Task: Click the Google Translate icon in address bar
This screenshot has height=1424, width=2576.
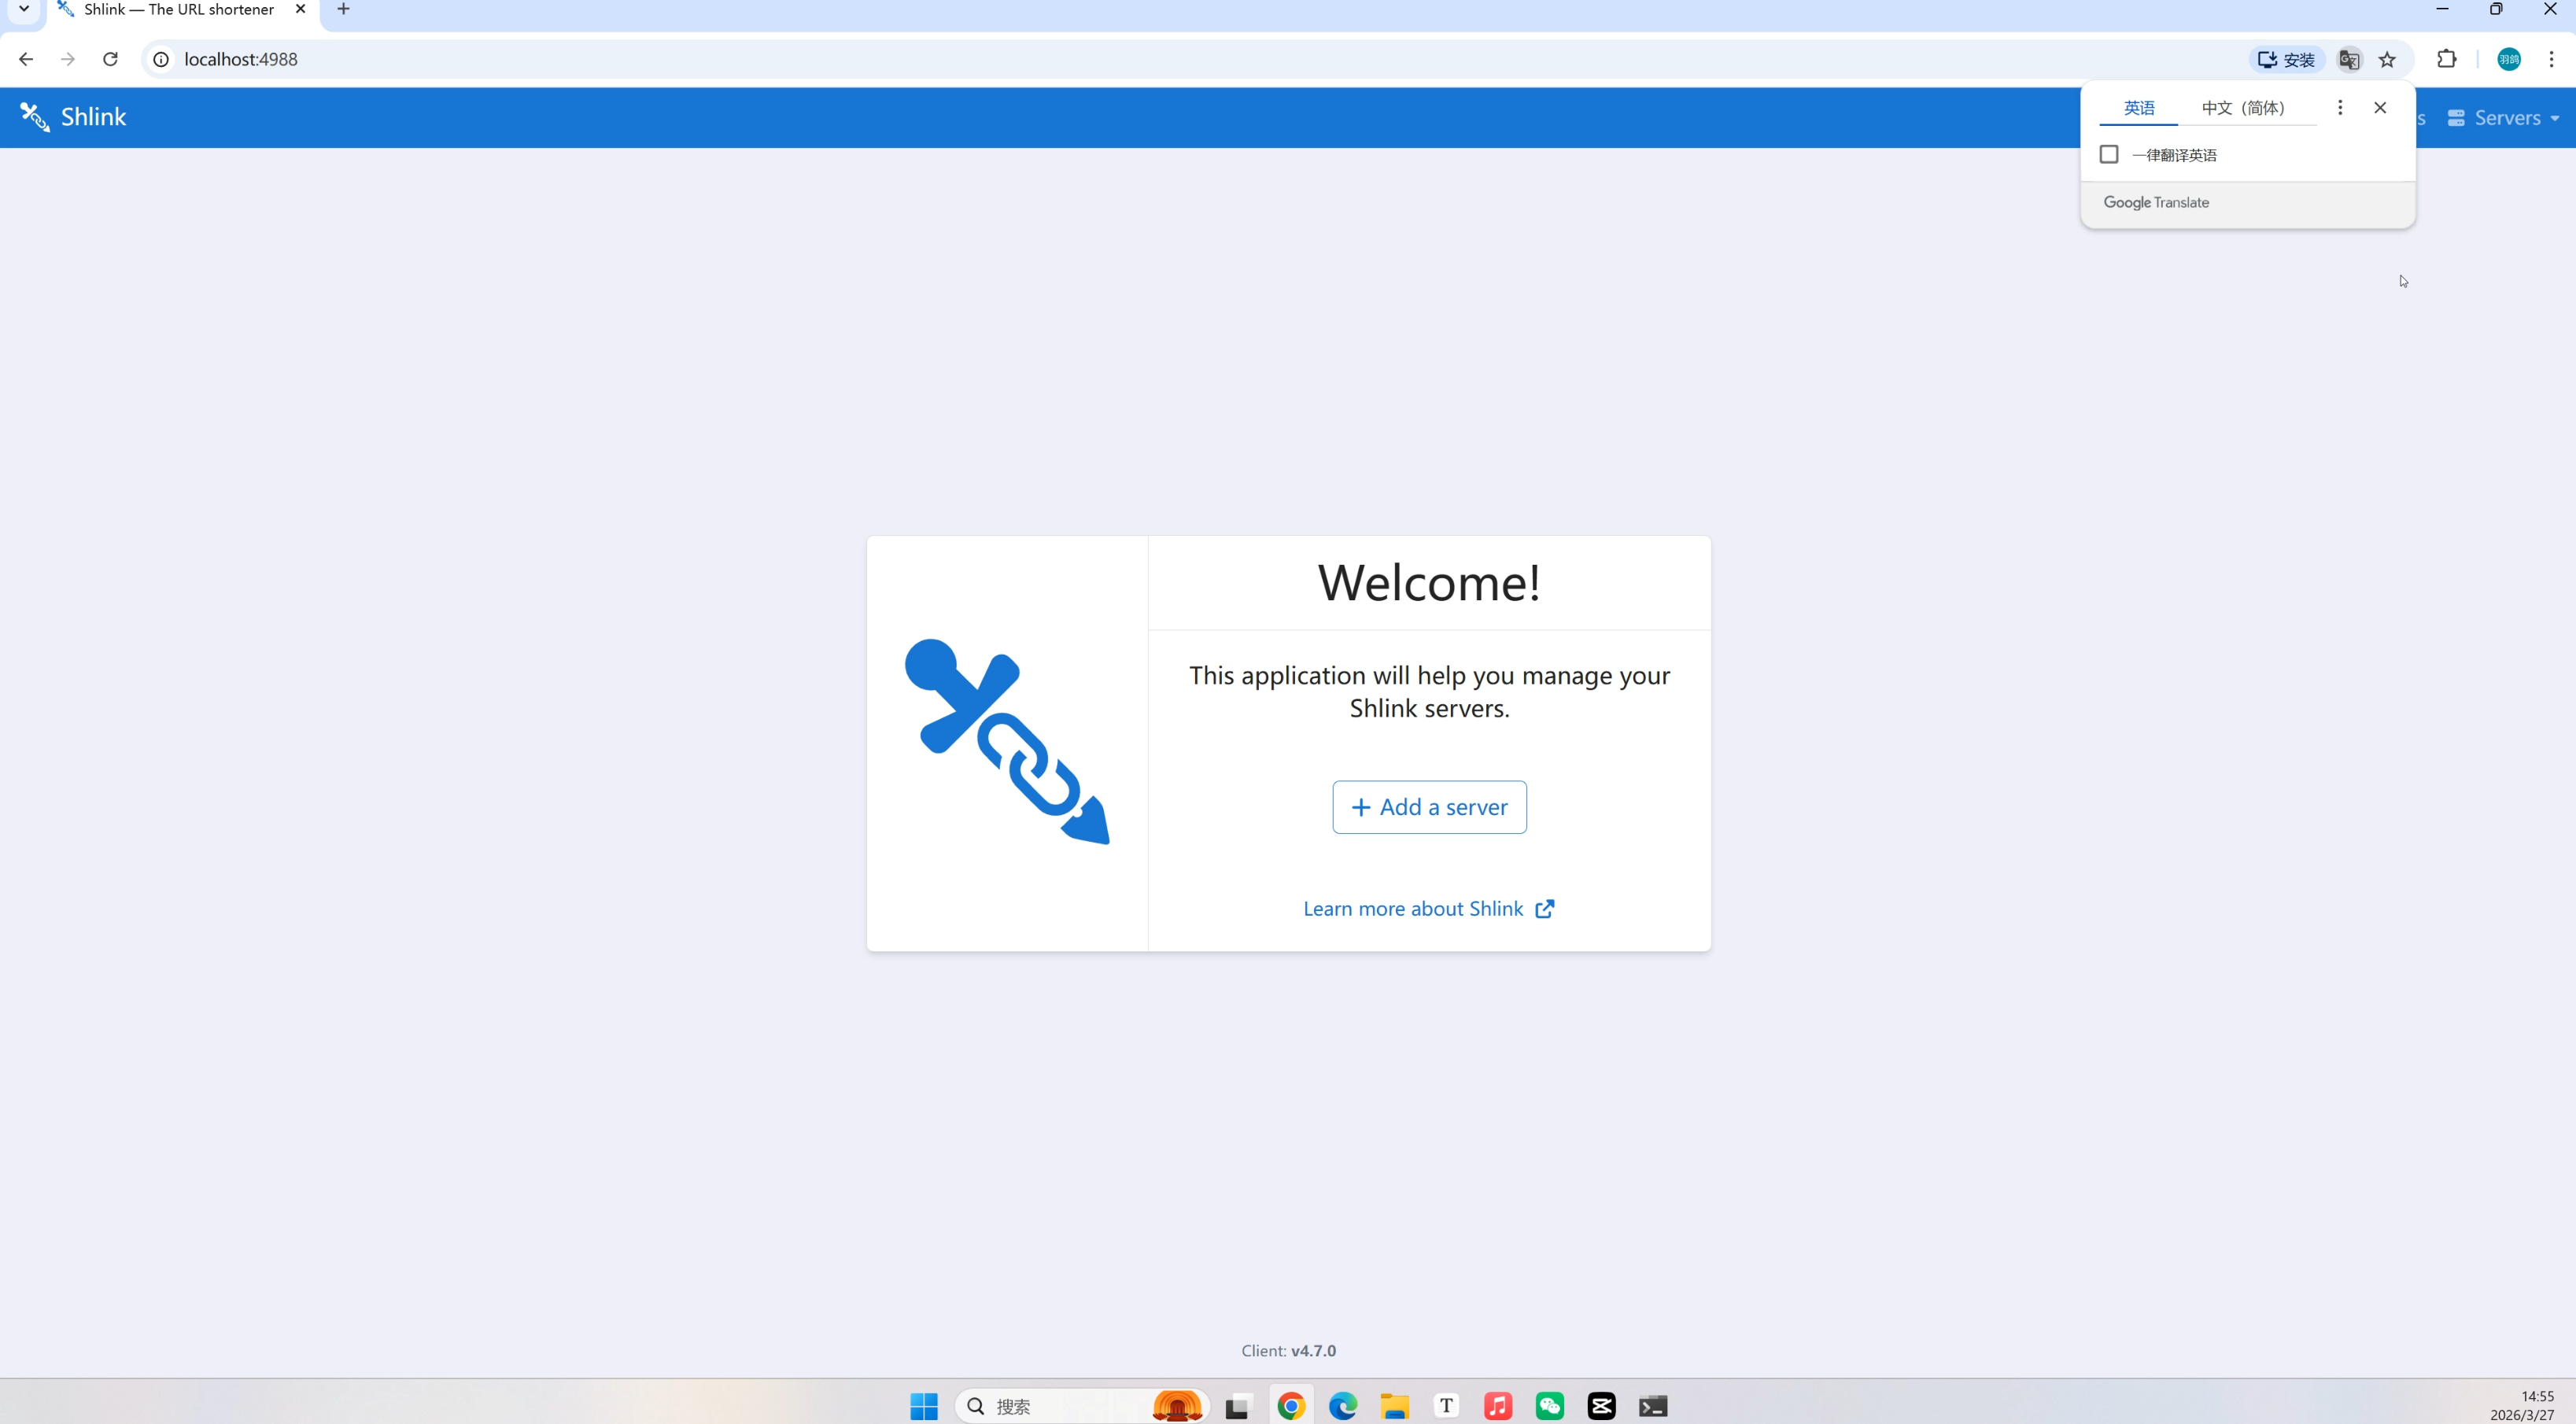Action: click(2348, 60)
